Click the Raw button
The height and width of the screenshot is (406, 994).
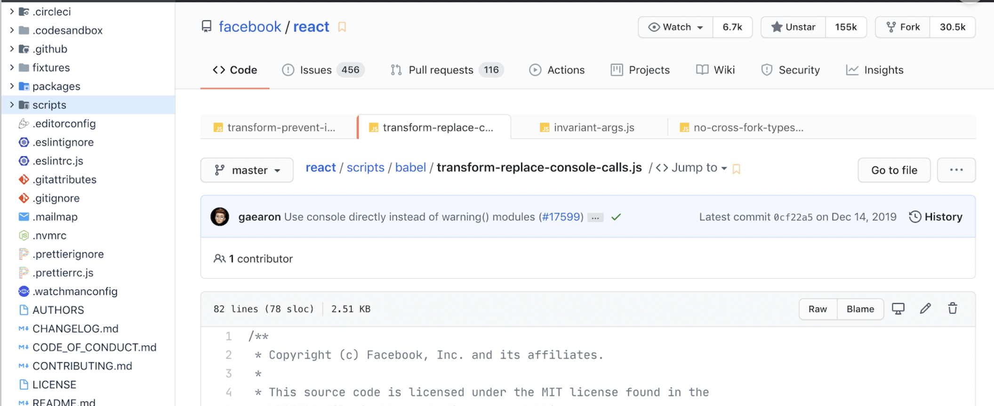pos(818,309)
